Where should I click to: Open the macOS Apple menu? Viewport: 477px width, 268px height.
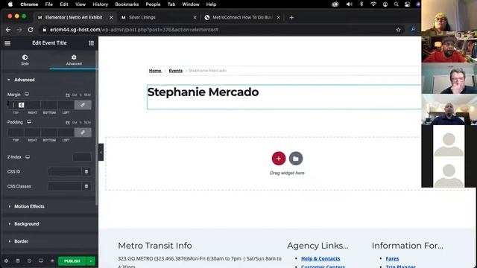coord(10,4)
